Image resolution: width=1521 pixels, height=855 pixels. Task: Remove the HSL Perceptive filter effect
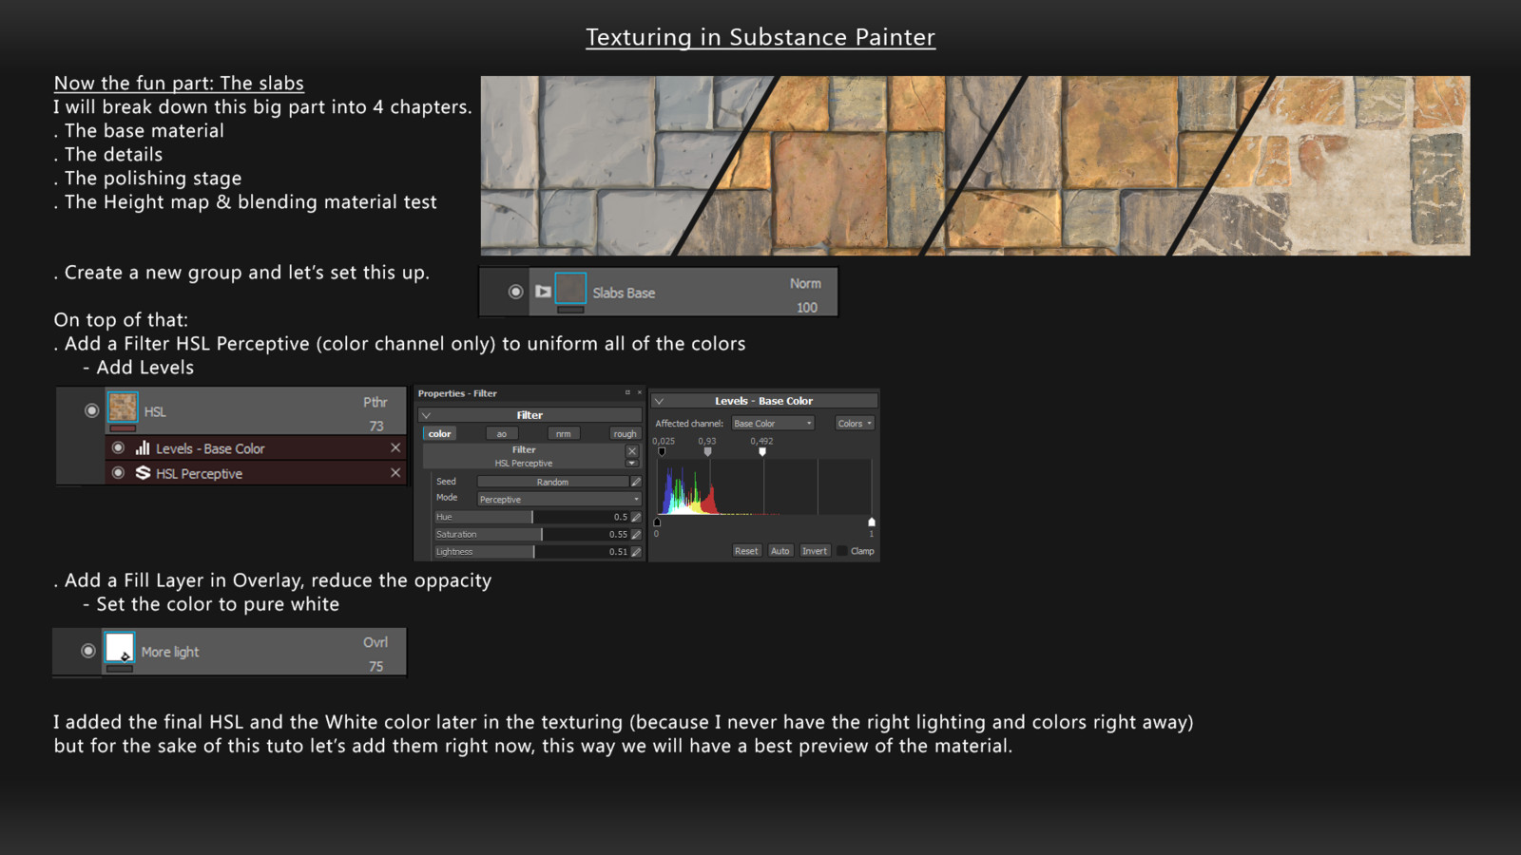click(x=395, y=472)
